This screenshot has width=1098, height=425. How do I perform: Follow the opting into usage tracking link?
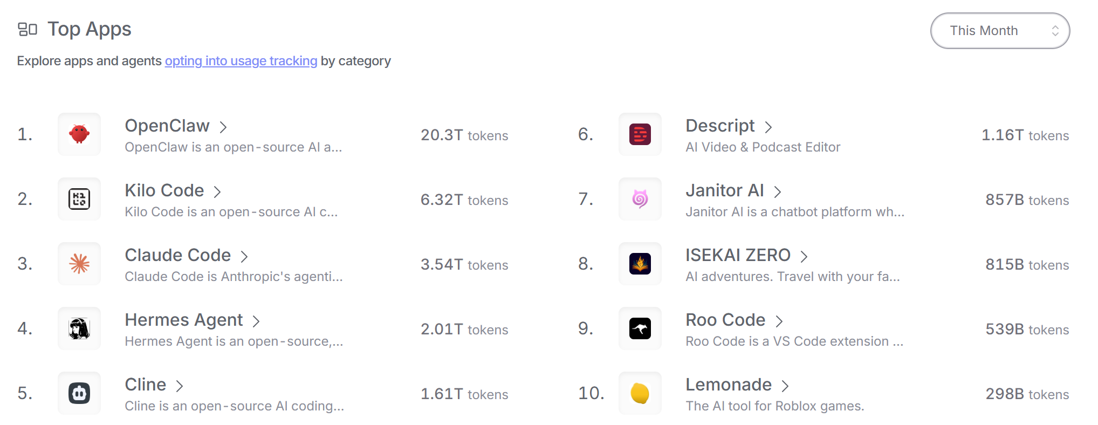click(241, 61)
